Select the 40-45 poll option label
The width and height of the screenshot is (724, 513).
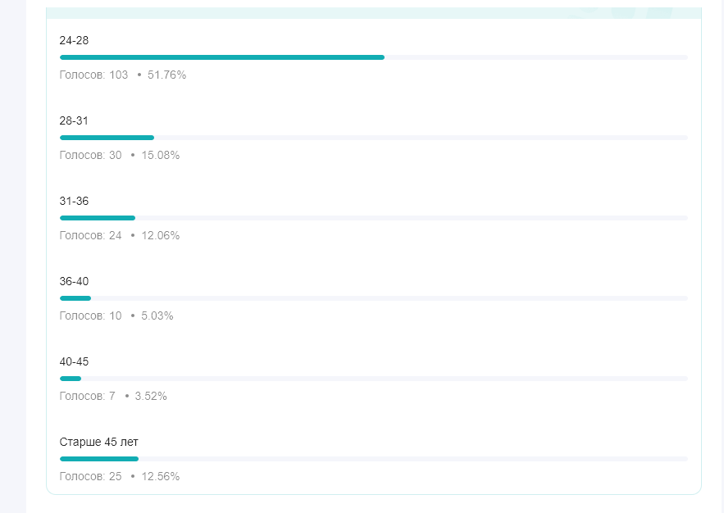[x=74, y=361]
